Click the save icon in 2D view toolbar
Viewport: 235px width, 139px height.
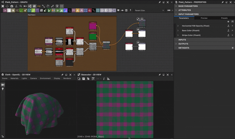pyautogui.click(x=84, y=79)
